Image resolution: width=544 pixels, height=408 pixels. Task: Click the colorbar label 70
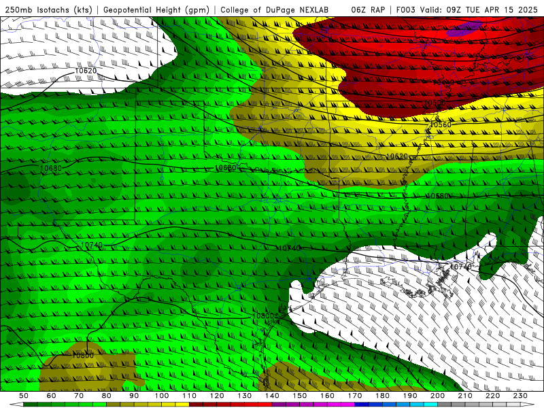pyautogui.click(x=79, y=396)
